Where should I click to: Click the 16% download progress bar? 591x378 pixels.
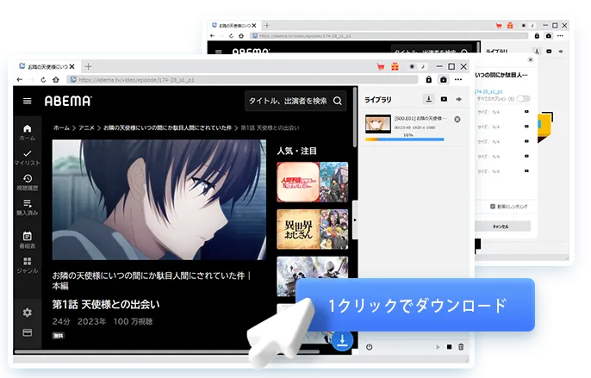point(405,139)
